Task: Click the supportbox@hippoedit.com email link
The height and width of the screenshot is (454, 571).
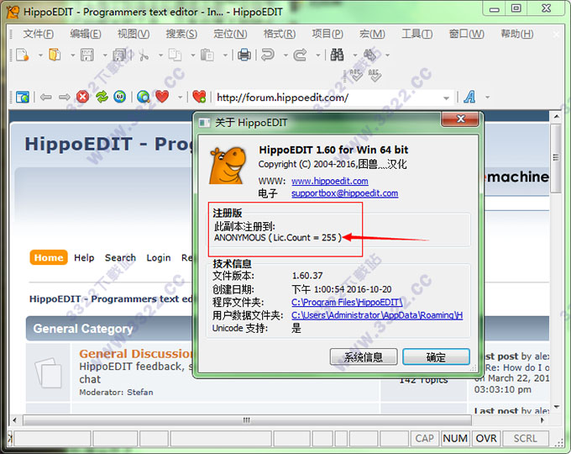Action: (x=344, y=193)
